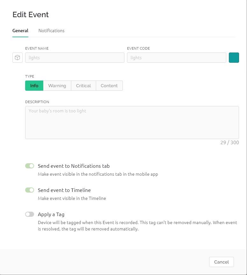Screen dimensions: 247x275
Task: Pick the Critical event type
Action: click(x=83, y=86)
